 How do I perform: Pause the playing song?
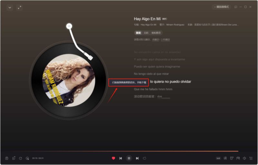129,158
